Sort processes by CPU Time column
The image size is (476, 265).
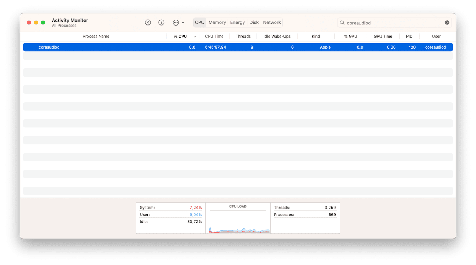click(214, 36)
